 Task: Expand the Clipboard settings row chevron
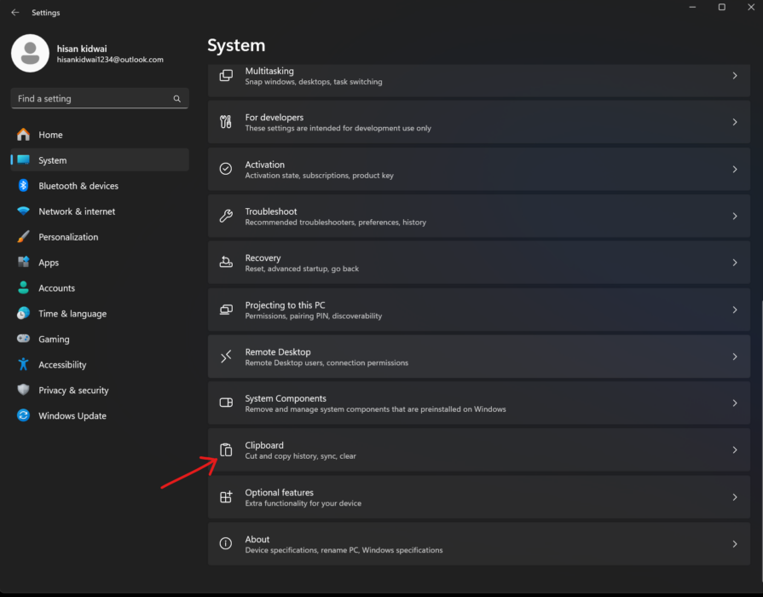(x=734, y=449)
